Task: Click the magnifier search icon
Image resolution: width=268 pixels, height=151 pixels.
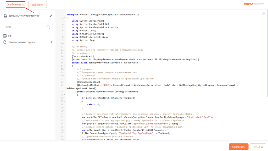Action: point(48,27)
